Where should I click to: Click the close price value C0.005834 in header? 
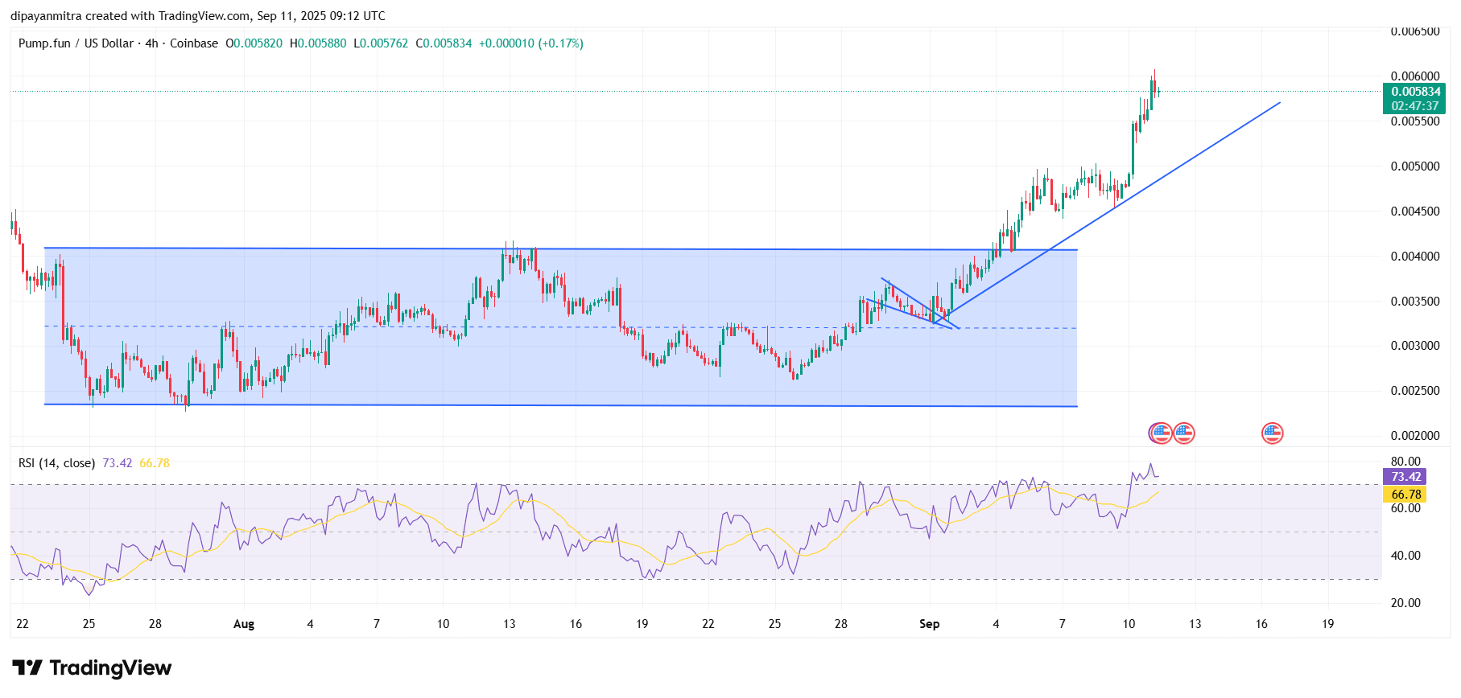point(444,43)
